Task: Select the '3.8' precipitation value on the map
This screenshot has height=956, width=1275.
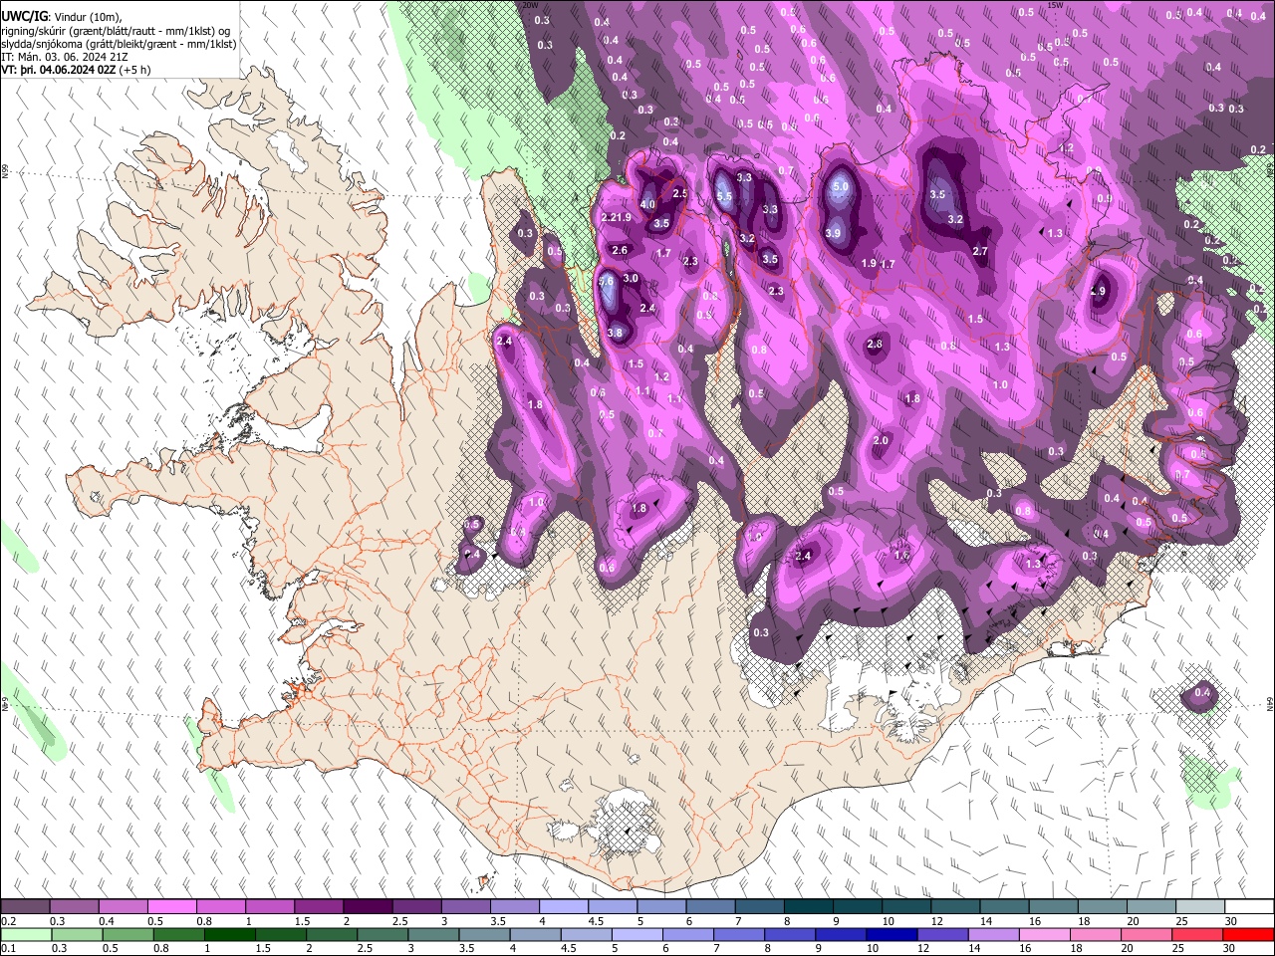Action: (x=615, y=334)
